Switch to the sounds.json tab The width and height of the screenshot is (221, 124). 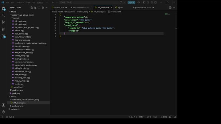[x=59, y=8]
